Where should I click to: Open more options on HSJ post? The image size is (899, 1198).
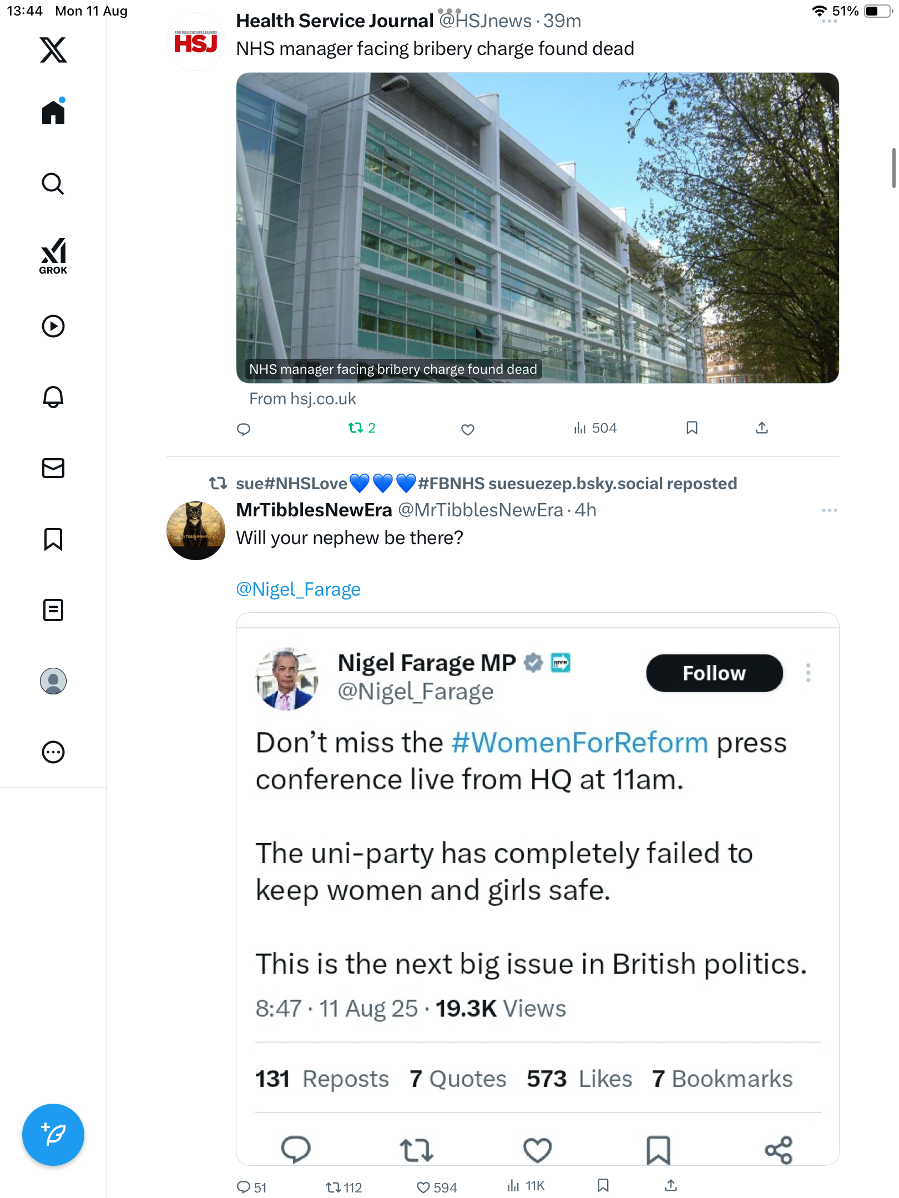pos(829,21)
